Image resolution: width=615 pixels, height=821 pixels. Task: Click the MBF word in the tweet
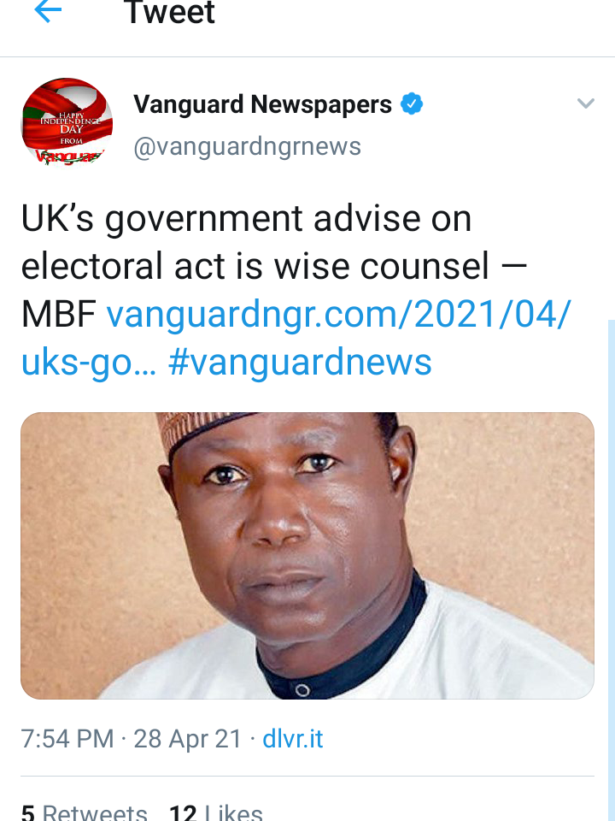[x=59, y=314]
